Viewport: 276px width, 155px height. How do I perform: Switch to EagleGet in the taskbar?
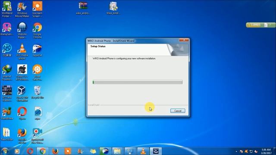105,151
